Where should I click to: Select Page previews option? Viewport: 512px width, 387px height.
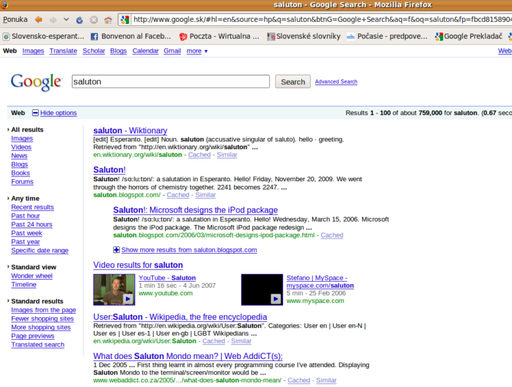33,336
